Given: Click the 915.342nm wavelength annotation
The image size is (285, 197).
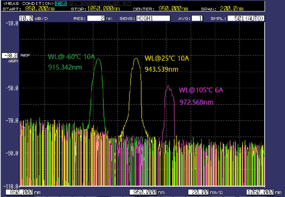Looking at the screenshot, I should [x=65, y=67].
